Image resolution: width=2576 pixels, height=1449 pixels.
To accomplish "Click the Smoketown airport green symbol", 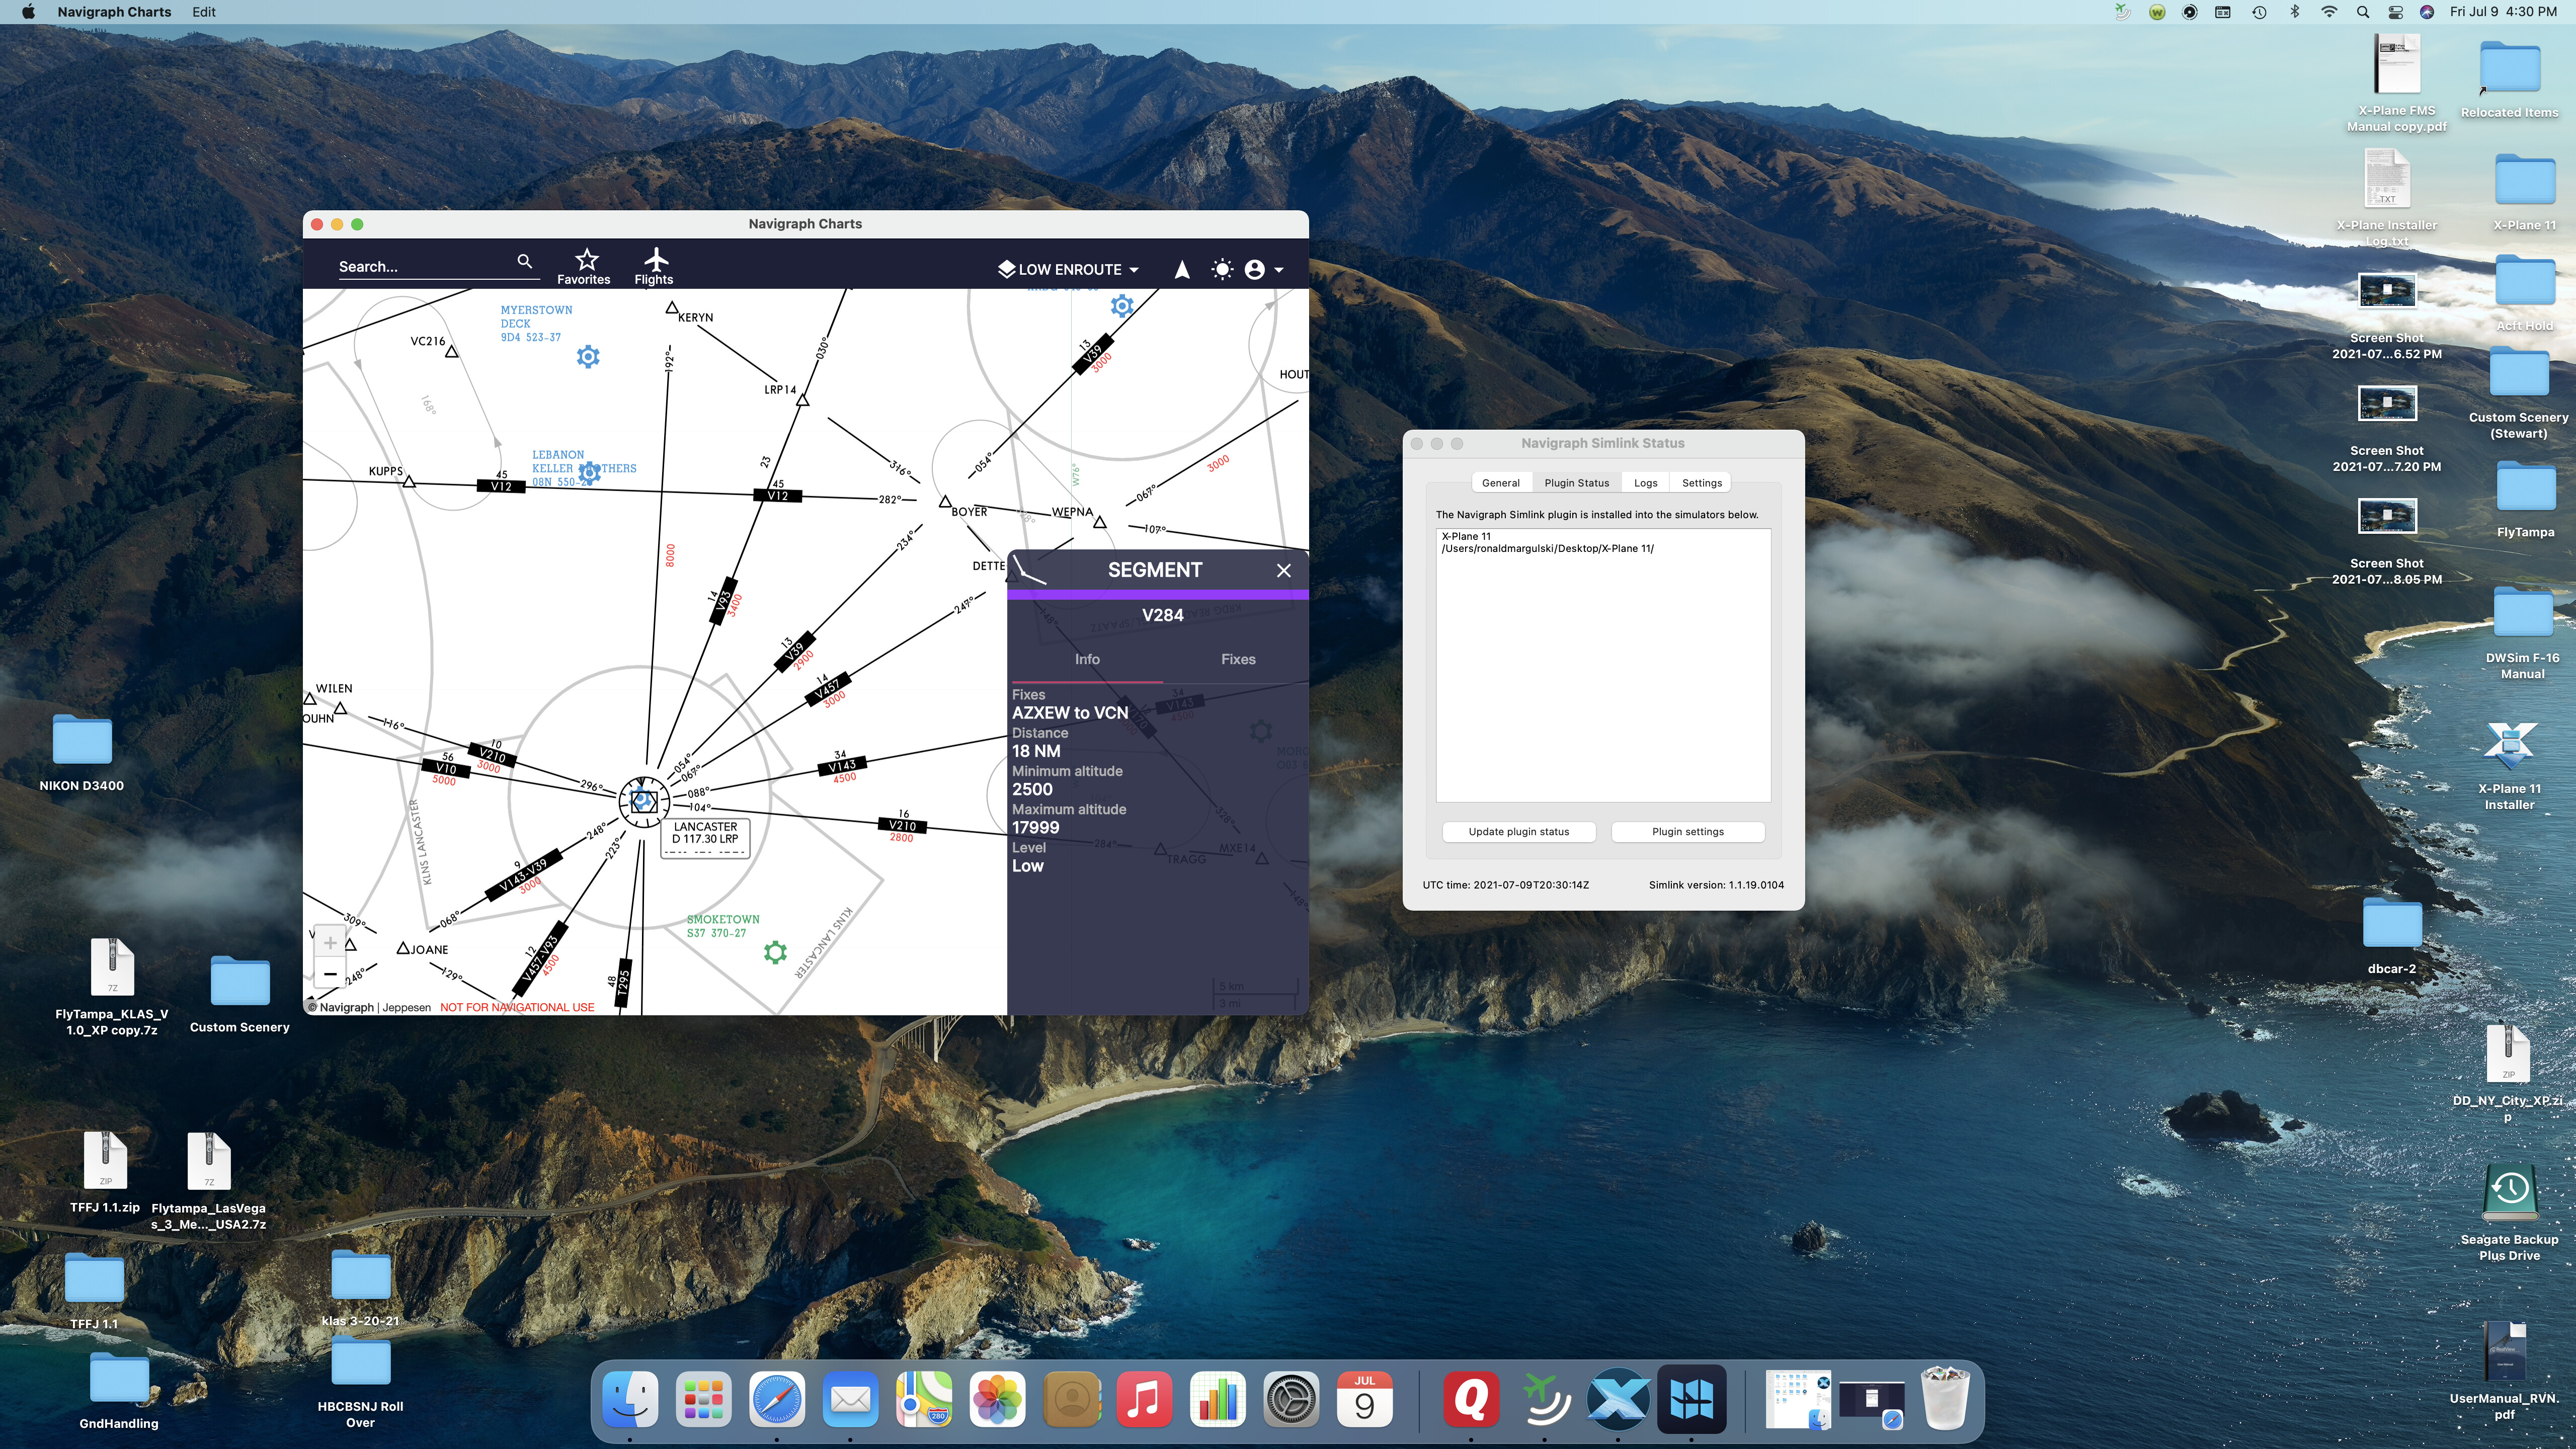I will 775,952.
